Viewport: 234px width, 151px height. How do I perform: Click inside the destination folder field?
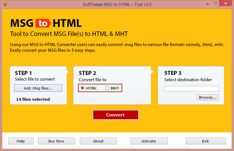192,89
